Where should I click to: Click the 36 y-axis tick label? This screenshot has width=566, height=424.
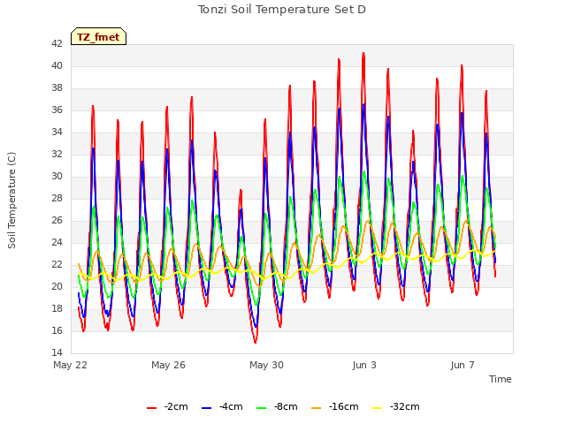pyautogui.click(x=57, y=110)
